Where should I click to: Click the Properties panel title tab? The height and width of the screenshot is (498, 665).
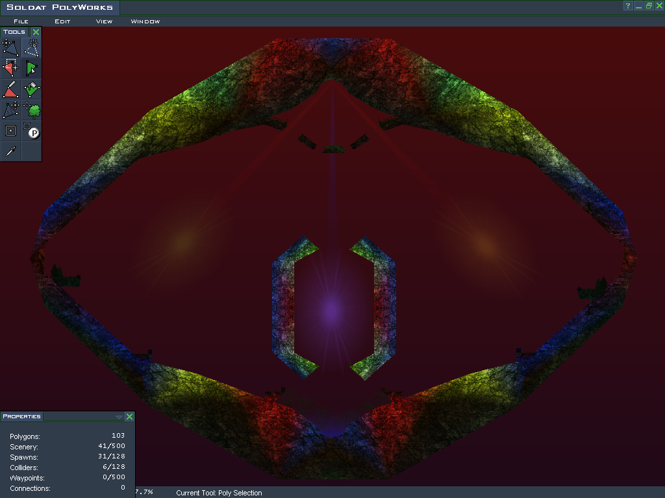point(22,416)
